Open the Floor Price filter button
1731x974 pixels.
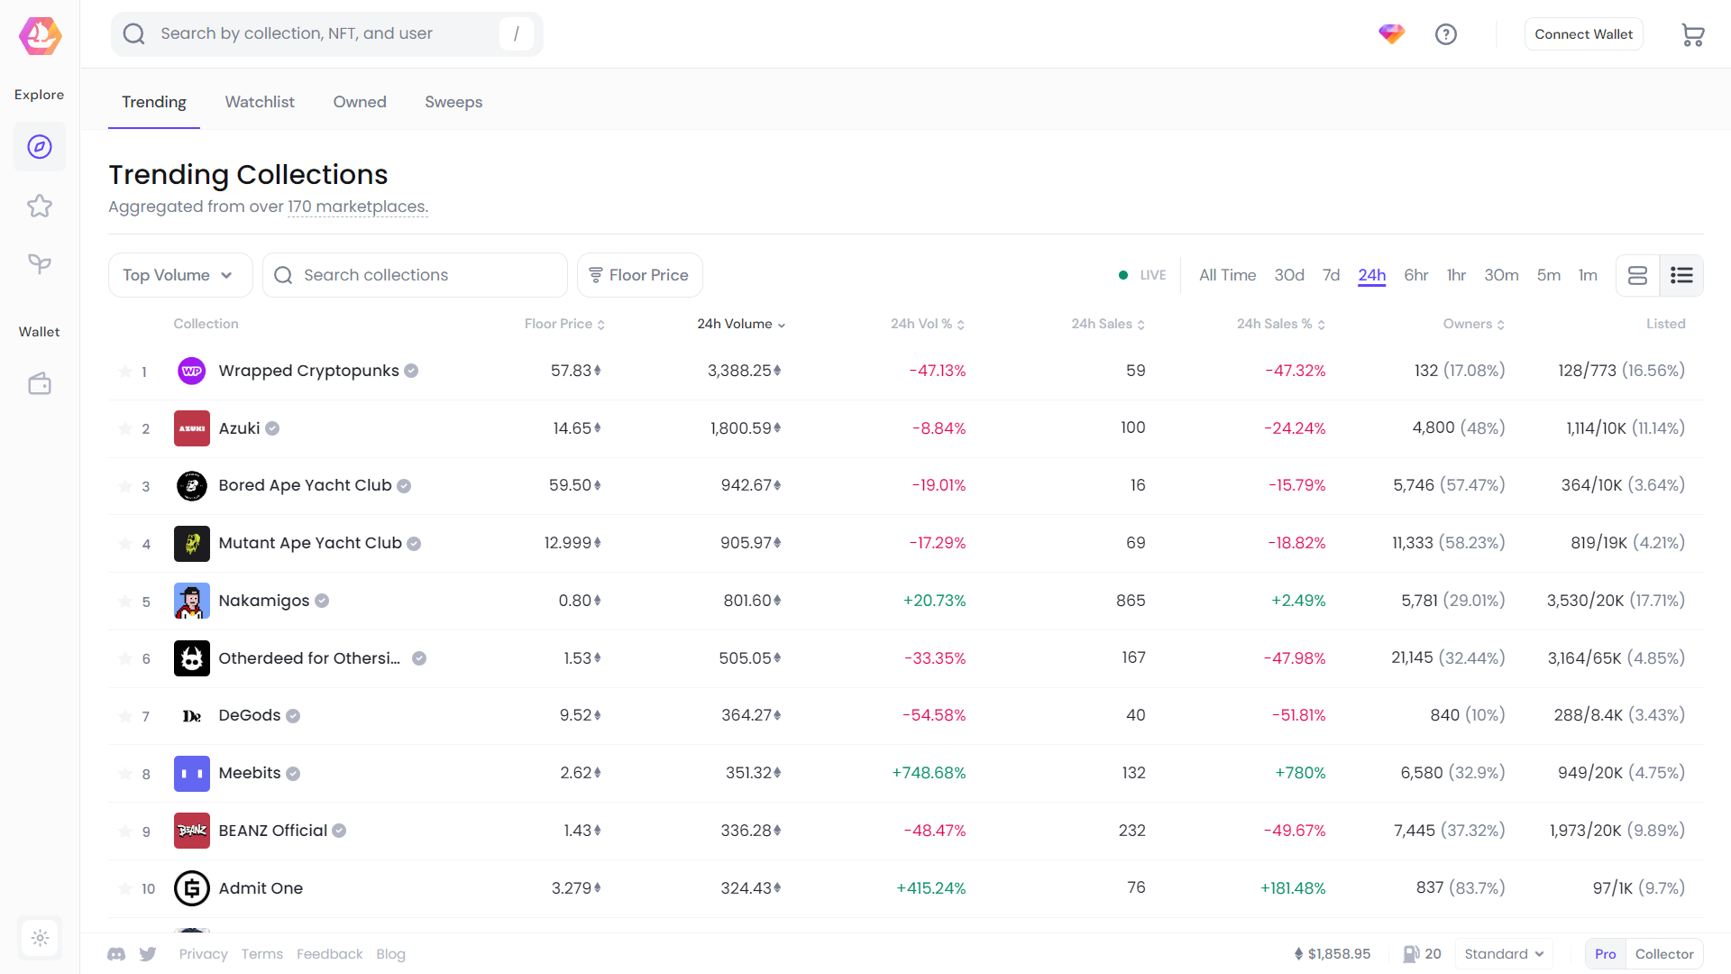[x=639, y=275]
